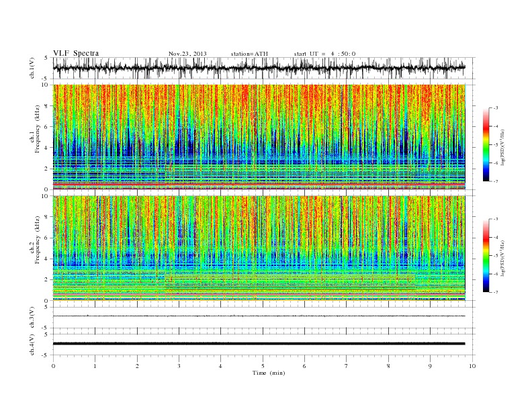
Task: Click time axis tick label "0"
Action: pos(53,366)
